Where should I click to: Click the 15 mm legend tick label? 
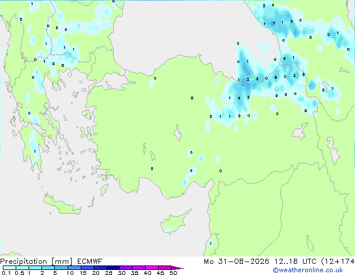click(83, 273)
